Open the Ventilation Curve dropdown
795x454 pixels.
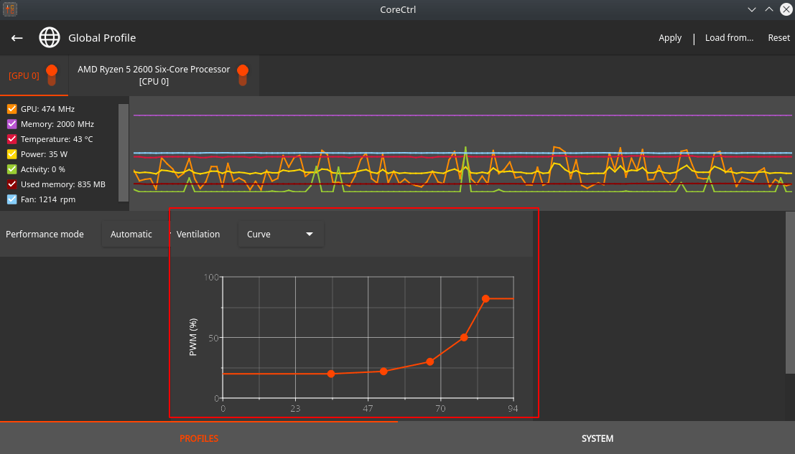[x=280, y=235]
